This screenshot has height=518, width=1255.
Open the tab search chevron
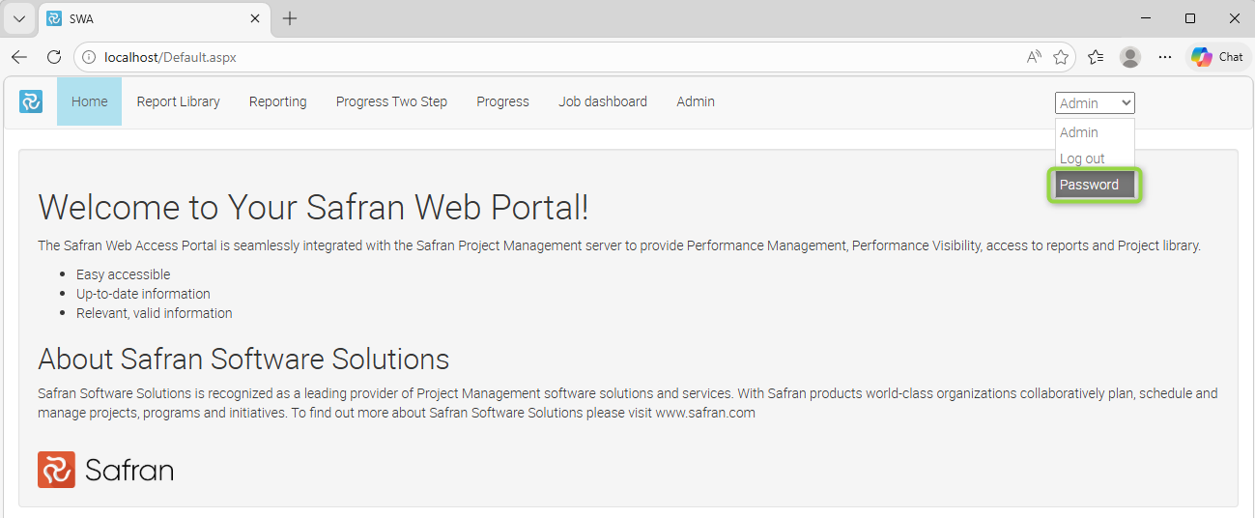19,18
